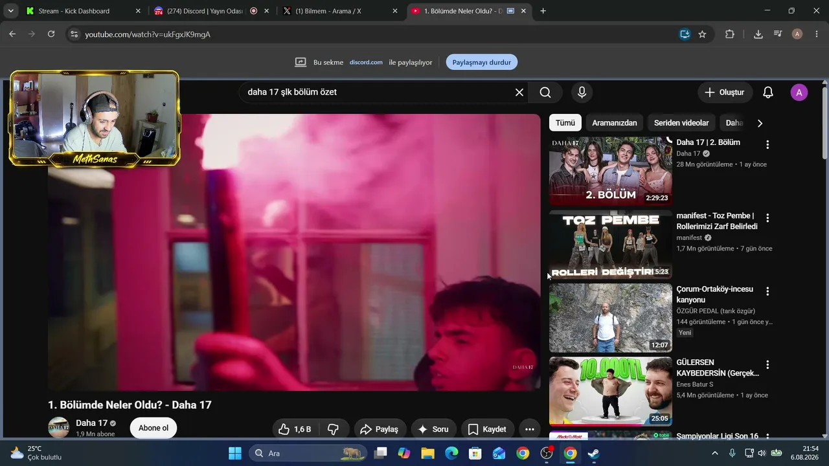Open the YouTube account avatar menu
The height and width of the screenshot is (466, 829).
click(799, 93)
